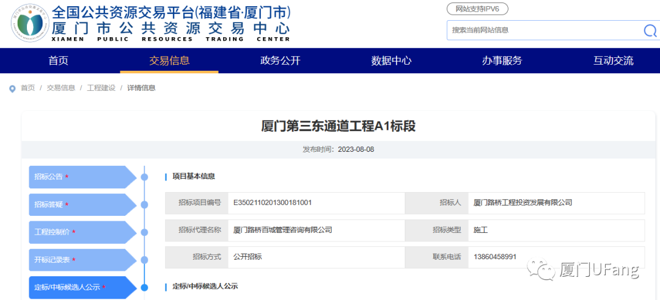Screen dimensions: 660x300
Task: Open the 办事服务 navigation menu
Action: click(x=502, y=60)
